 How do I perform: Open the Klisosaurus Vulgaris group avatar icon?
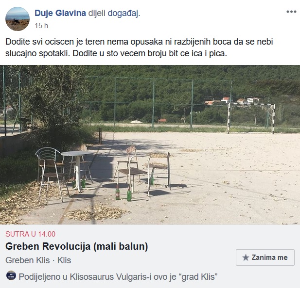[11, 275]
